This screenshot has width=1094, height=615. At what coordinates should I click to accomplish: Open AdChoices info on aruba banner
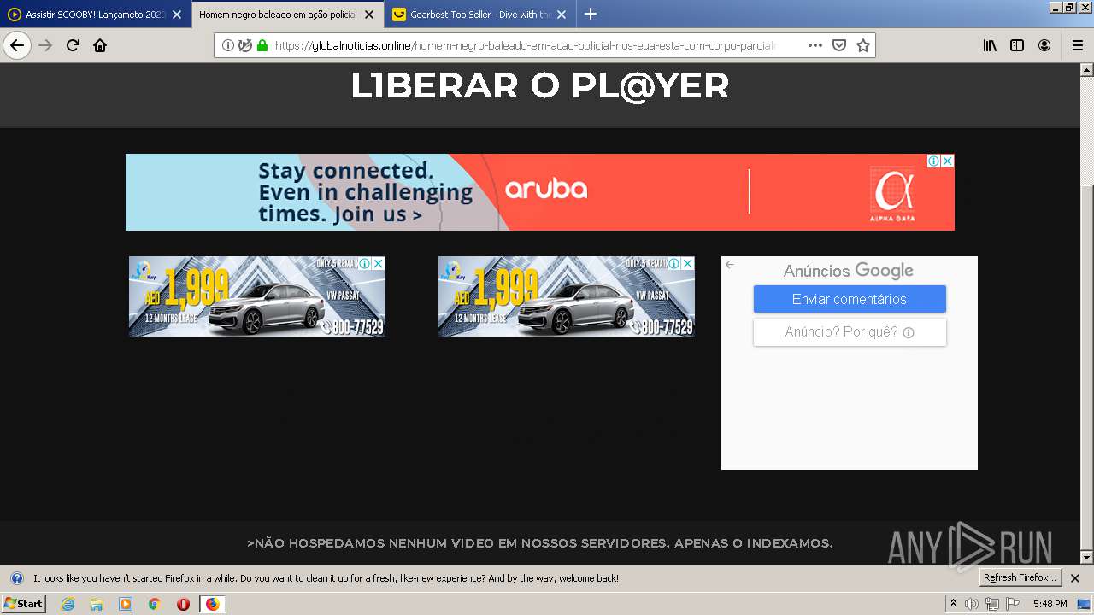(935, 161)
